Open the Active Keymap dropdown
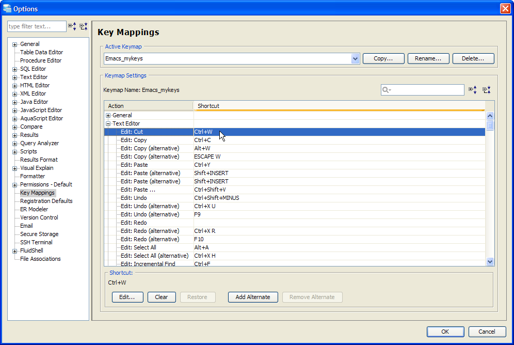 point(355,59)
